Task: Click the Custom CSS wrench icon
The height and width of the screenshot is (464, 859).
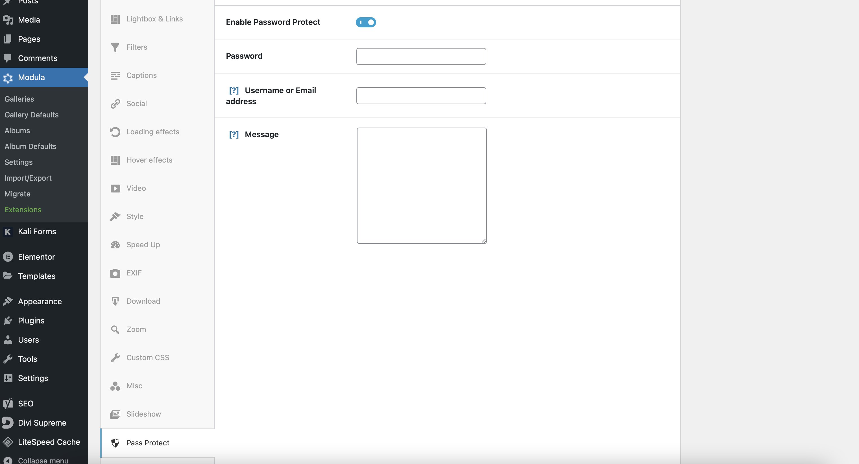Action: tap(115, 358)
